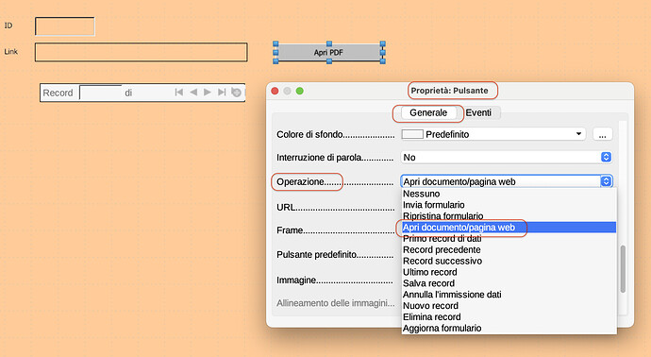Switch to the Eventi tab
Viewport: 651px width, 357px height.
click(x=478, y=112)
